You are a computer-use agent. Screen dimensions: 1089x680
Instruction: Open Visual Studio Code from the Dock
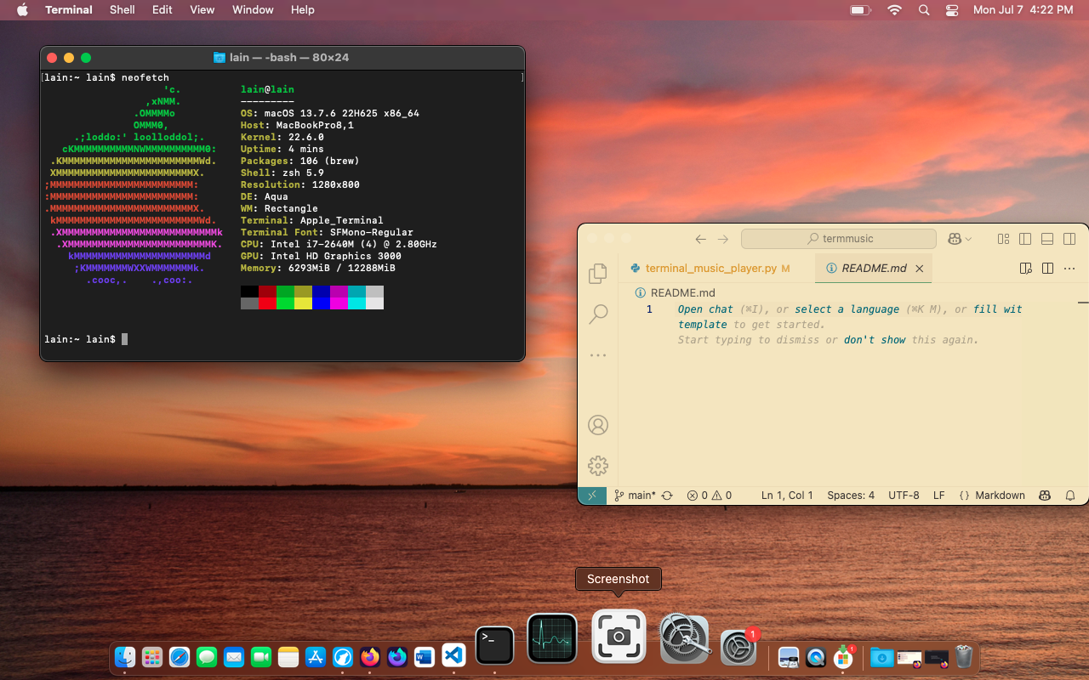[x=452, y=657]
